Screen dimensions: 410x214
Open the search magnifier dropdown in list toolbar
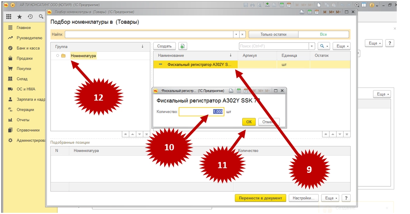coord(324,46)
